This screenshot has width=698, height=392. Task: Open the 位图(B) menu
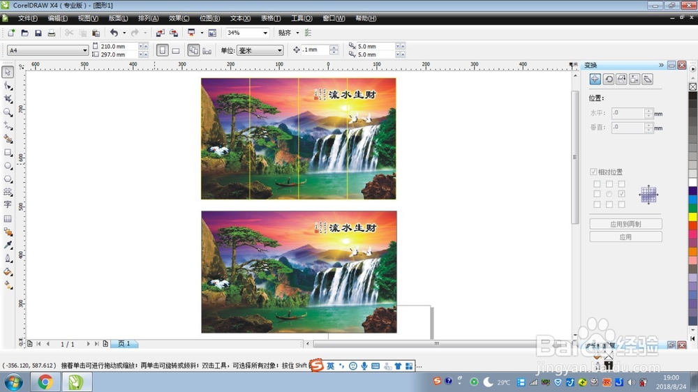pos(209,18)
